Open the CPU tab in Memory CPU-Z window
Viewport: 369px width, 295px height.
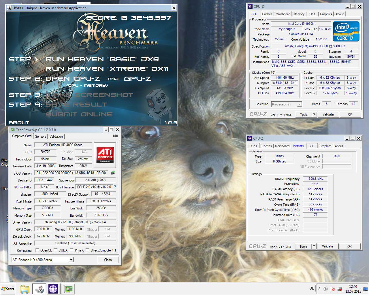(254, 146)
